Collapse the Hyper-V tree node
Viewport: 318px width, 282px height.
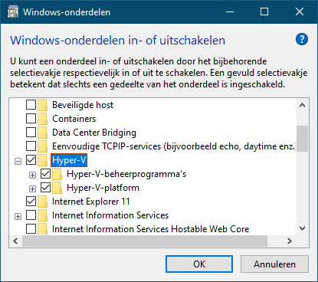(18, 161)
